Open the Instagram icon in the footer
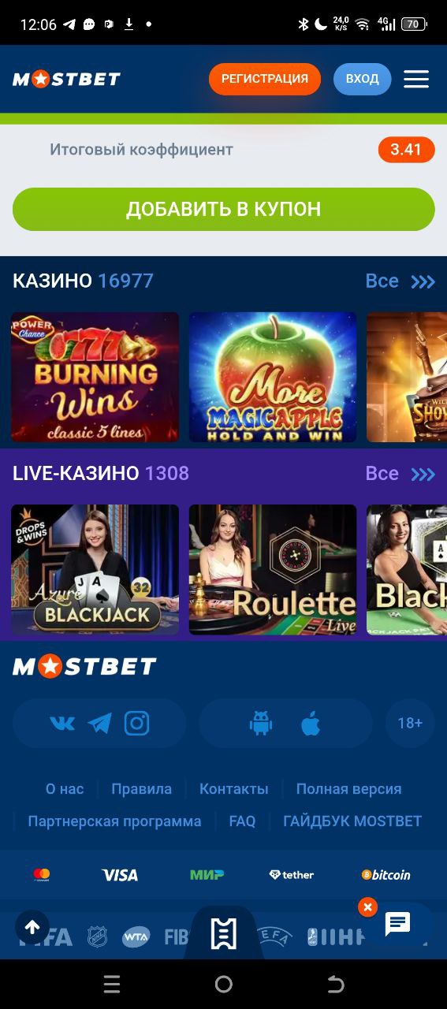The height and width of the screenshot is (1009, 447). (136, 723)
